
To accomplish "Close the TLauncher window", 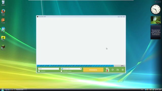I will (x=124, y=17).
